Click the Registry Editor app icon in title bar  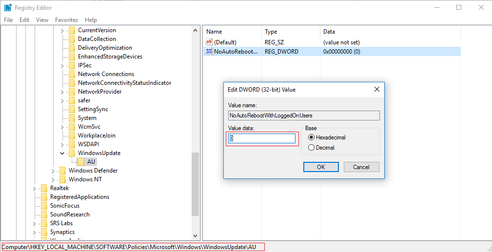coord(8,8)
